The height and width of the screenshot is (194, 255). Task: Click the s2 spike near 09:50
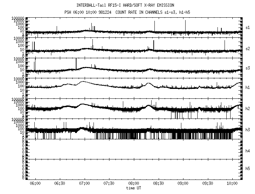[225, 45]
